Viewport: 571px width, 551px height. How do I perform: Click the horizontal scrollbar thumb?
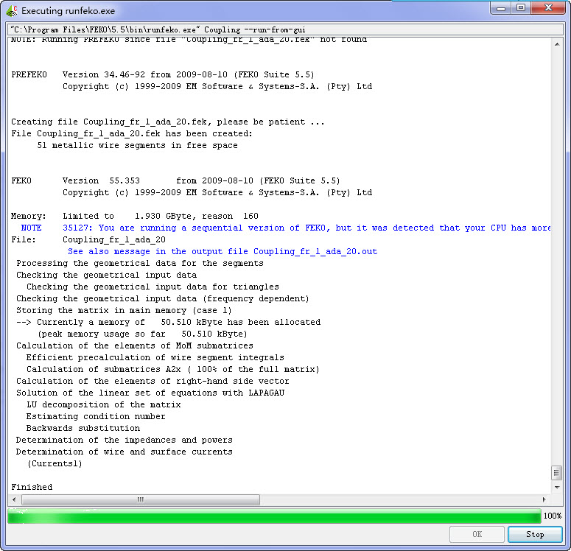(x=141, y=499)
